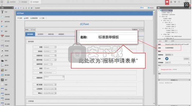The width and height of the screenshot is (192, 106).
Task: Collapse the <Div> div tree node
Action: click(x=160, y=17)
